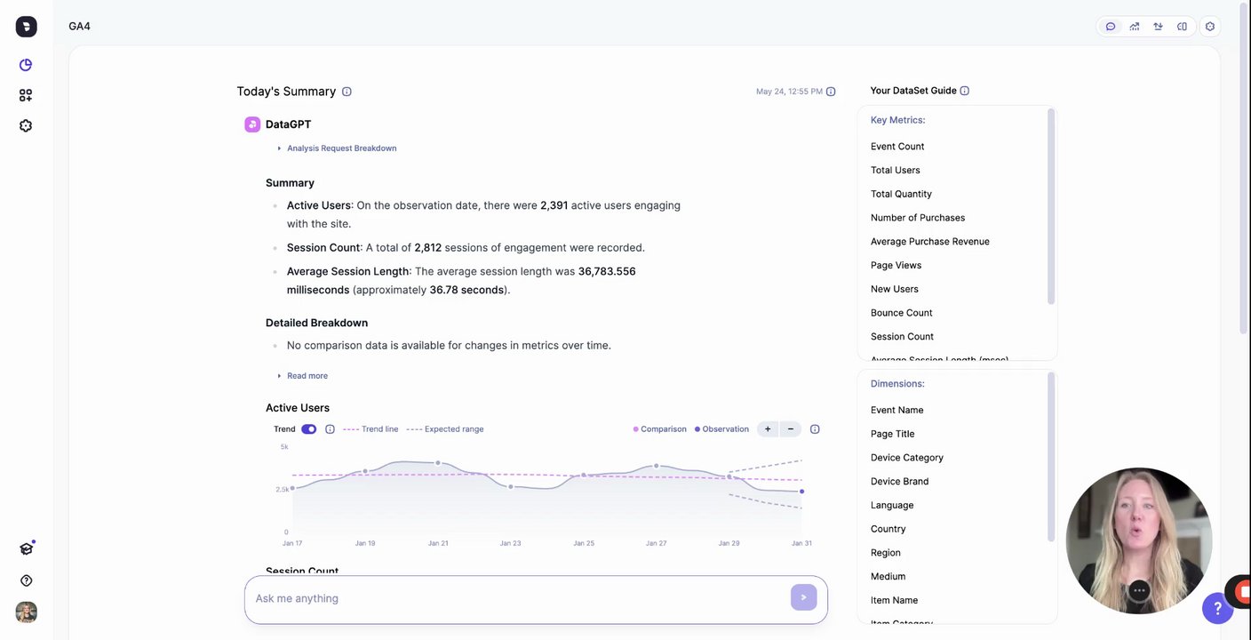Select Event Count in Key Metrics
The width and height of the screenshot is (1251, 640).
click(x=897, y=147)
